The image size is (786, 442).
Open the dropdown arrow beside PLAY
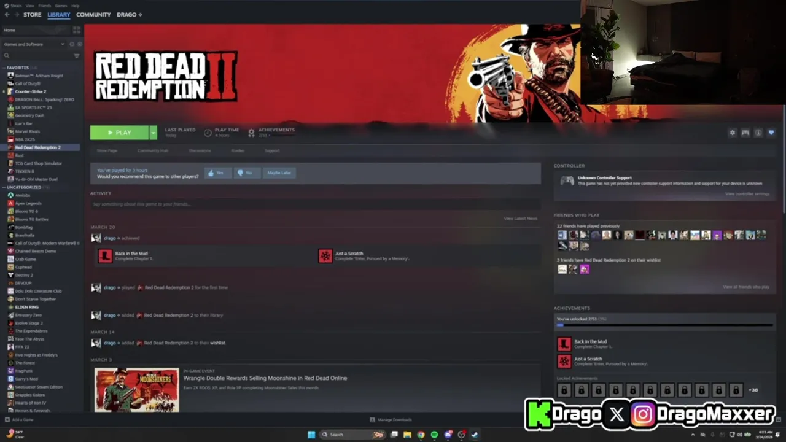point(153,133)
